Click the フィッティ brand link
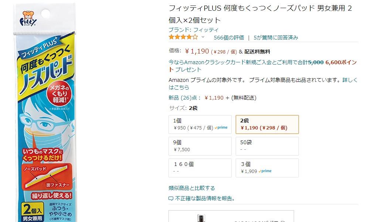 (x=194, y=30)
